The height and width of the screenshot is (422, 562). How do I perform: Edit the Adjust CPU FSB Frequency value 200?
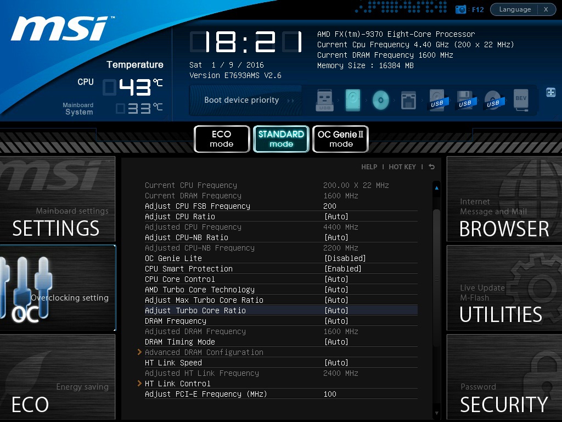[x=330, y=206]
